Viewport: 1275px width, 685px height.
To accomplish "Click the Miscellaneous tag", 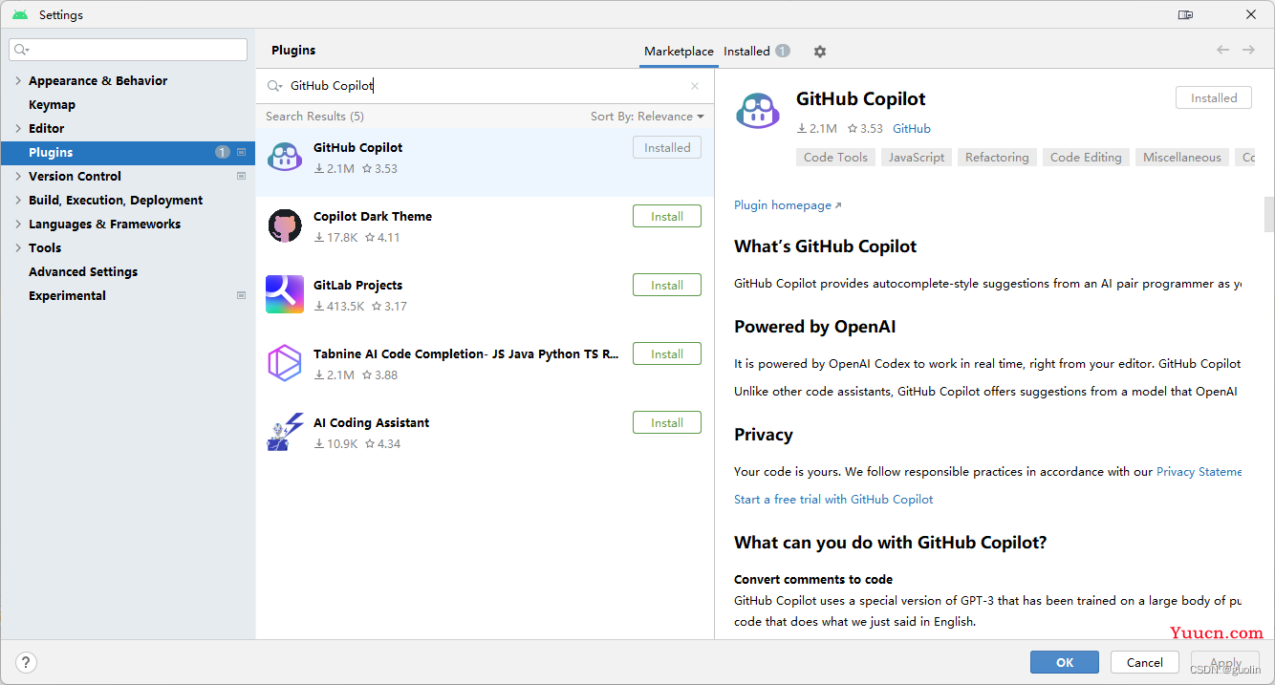I will (1182, 158).
